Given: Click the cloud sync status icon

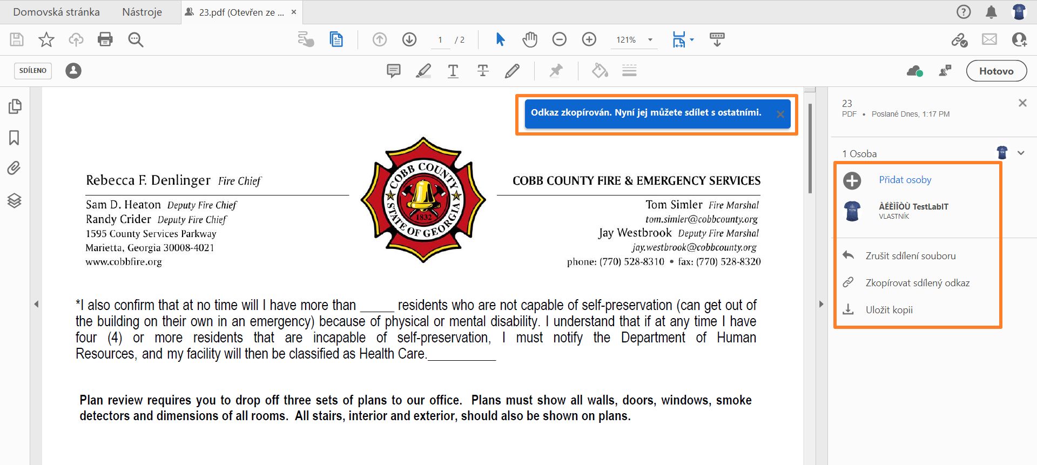Looking at the screenshot, I should tap(915, 71).
